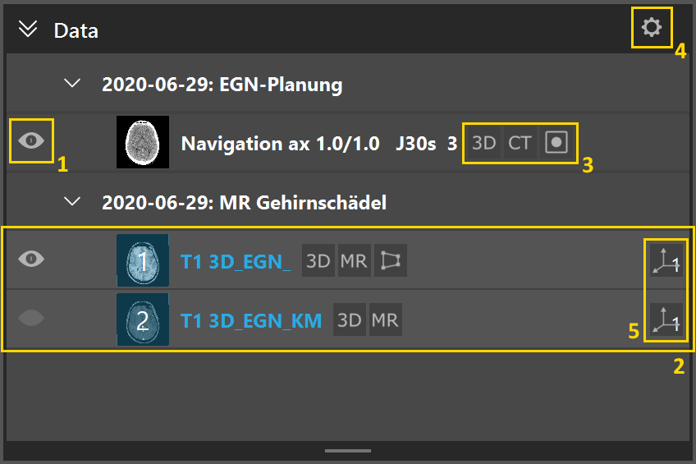This screenshot has height=464, width=696.
Task: Click the Navigation ax CT thumbnail
Action: coord(143,142)
